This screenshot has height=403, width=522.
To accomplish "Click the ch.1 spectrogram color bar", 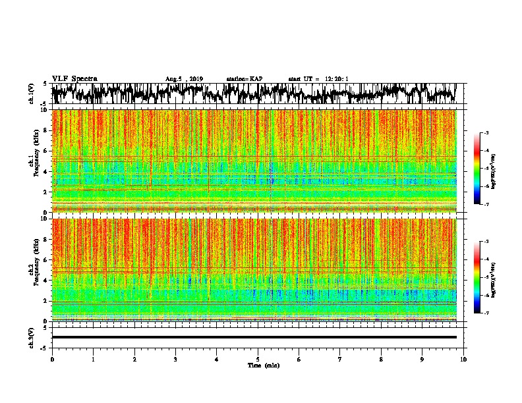I will tap(477, 169).
